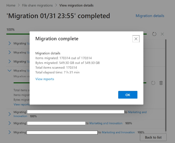Image resolution: width=175 pixels, height=143 pixels.
Task: Click the Back to list button
Action: coord(153,137)
